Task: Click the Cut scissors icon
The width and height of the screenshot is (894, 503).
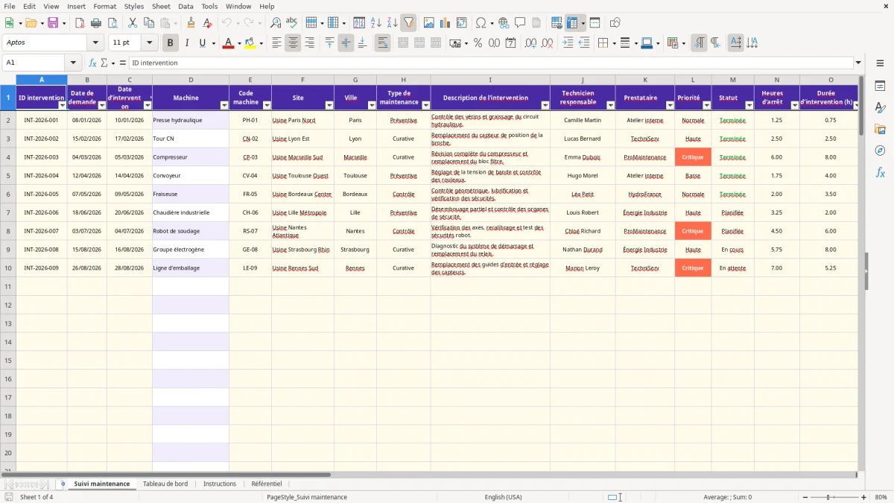Action: coord(133,23)
